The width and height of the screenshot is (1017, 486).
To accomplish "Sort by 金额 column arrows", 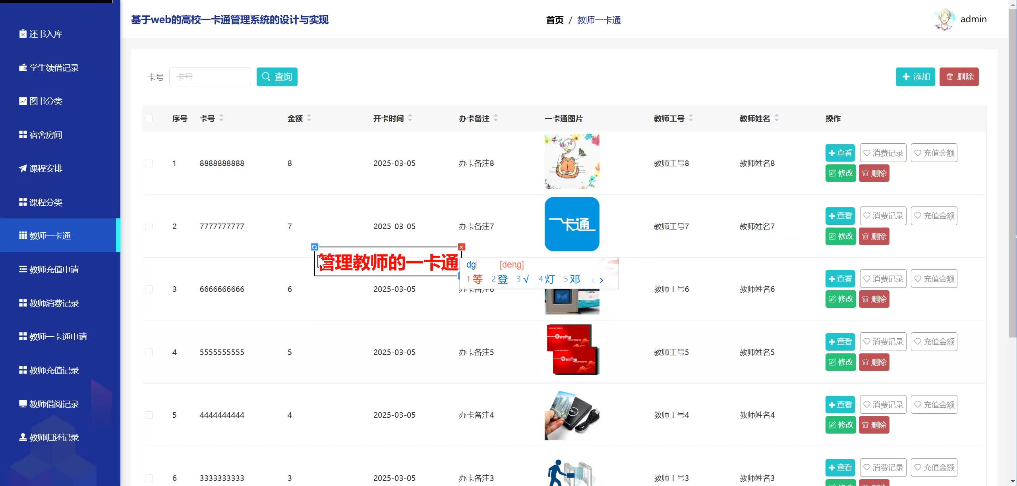I will tap(309, 118).
